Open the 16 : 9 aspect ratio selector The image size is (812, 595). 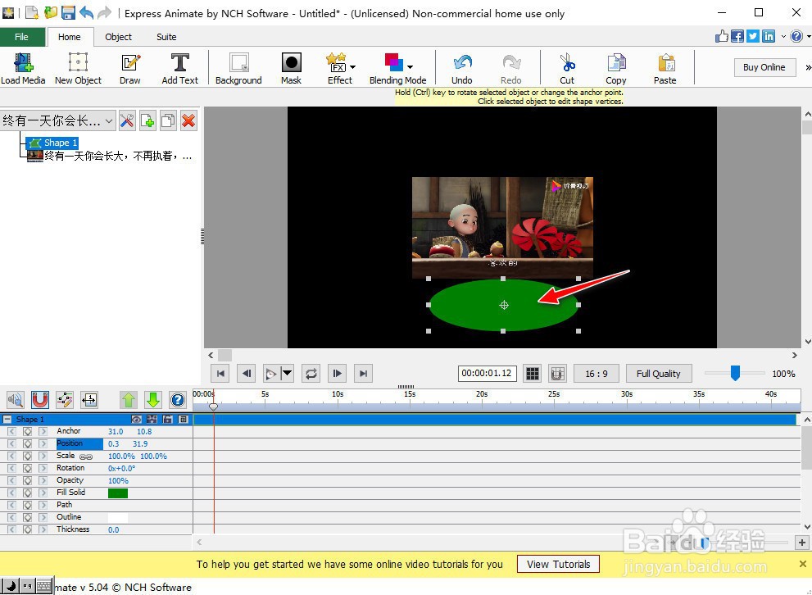point(596,374)
